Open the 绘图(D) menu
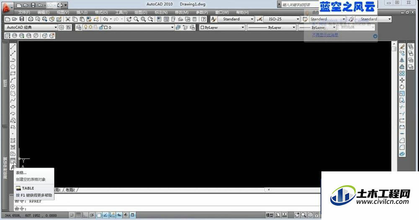This screenshot has width=419, height=220. [141, 12]
